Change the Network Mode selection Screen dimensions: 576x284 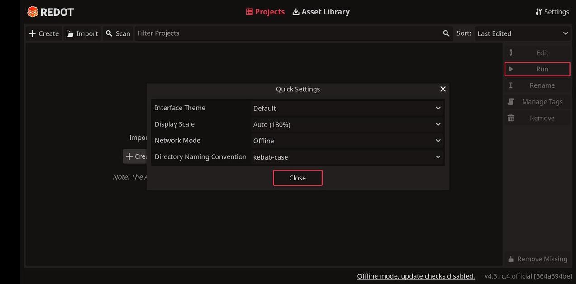pos(347,141)
